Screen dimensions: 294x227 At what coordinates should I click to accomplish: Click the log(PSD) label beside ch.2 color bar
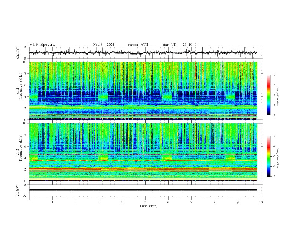click(x=278, y=158)
